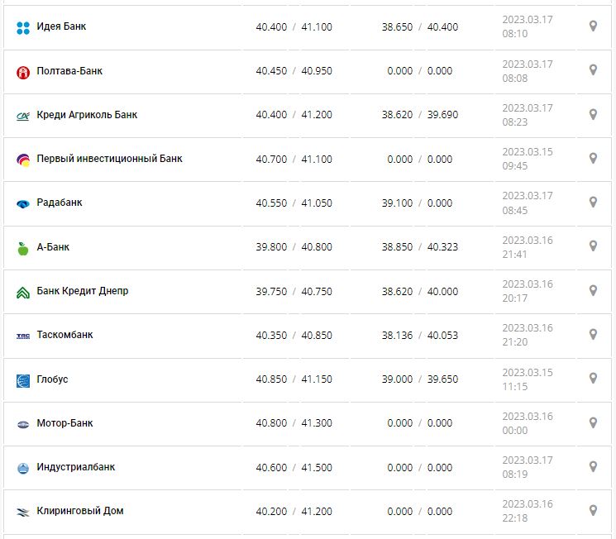Open map pin for Радабанк row
Screen dimensions: 616x539
[x=593, y=203]
